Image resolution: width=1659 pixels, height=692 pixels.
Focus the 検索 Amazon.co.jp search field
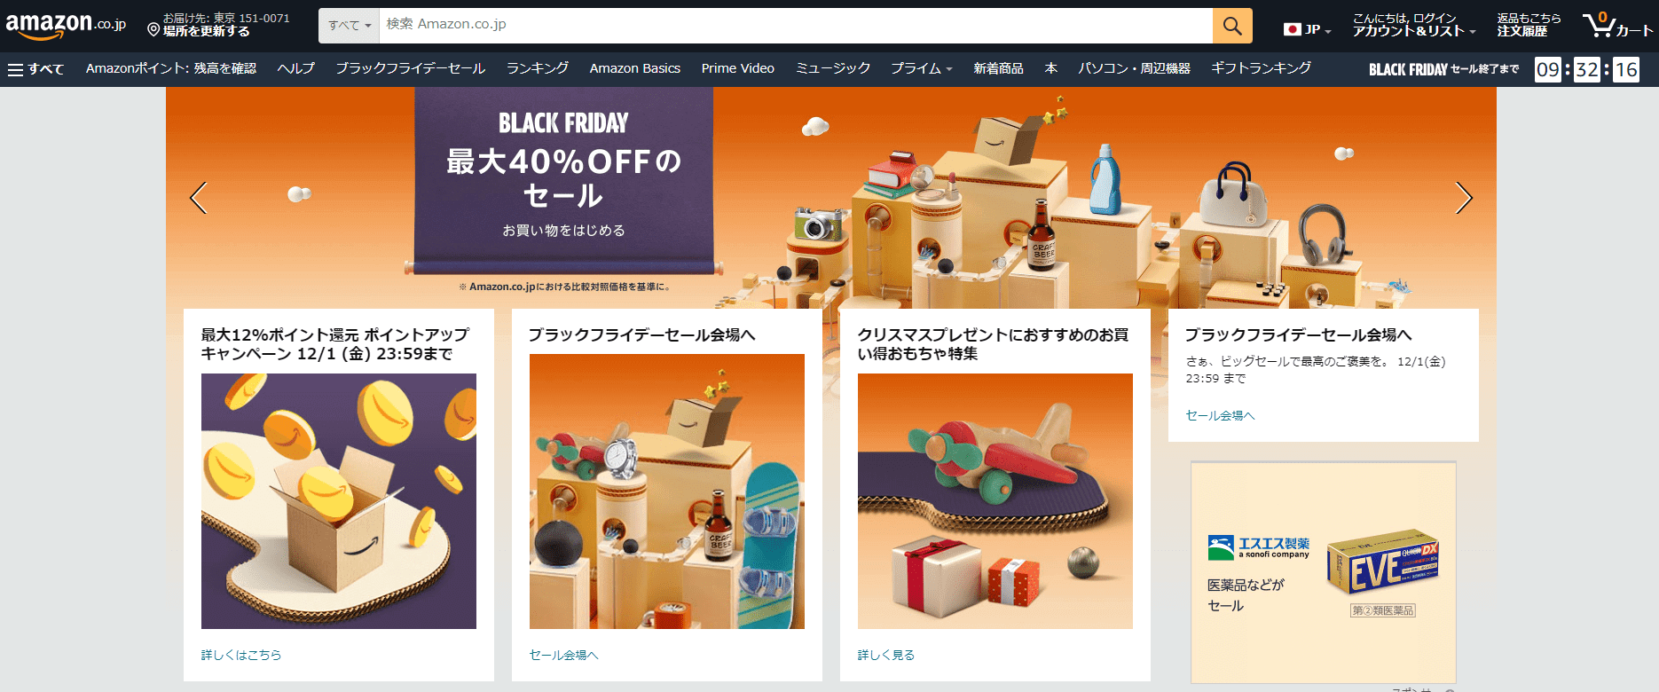click(x=796, y=26)
